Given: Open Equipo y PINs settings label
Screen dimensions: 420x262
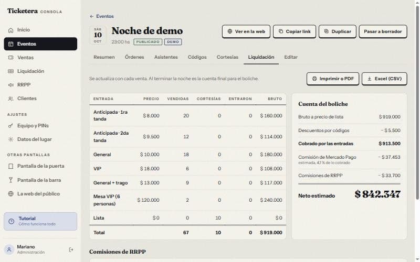Looking at the screenshot, I should coord(33,126).
